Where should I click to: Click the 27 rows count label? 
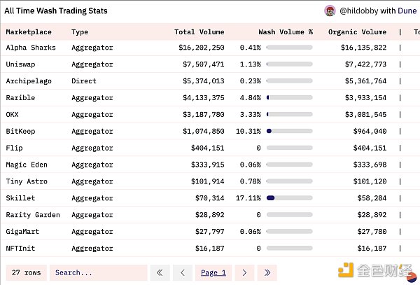[26, 272]
